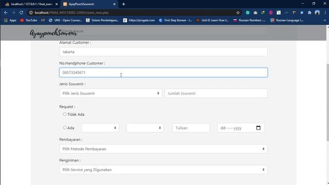Open the Chrome three-dot menu
Image resolution: width=329 pixels, height=185 pixels.
tap(325, 13)
